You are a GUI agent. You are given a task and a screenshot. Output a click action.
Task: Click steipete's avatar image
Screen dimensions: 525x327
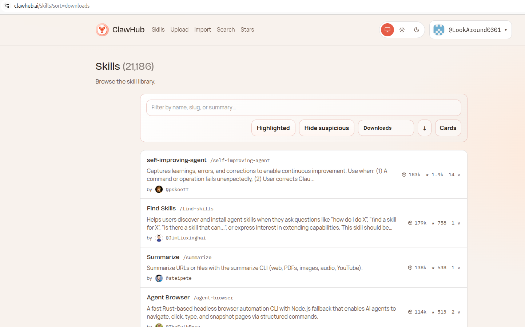click(159, 278)
